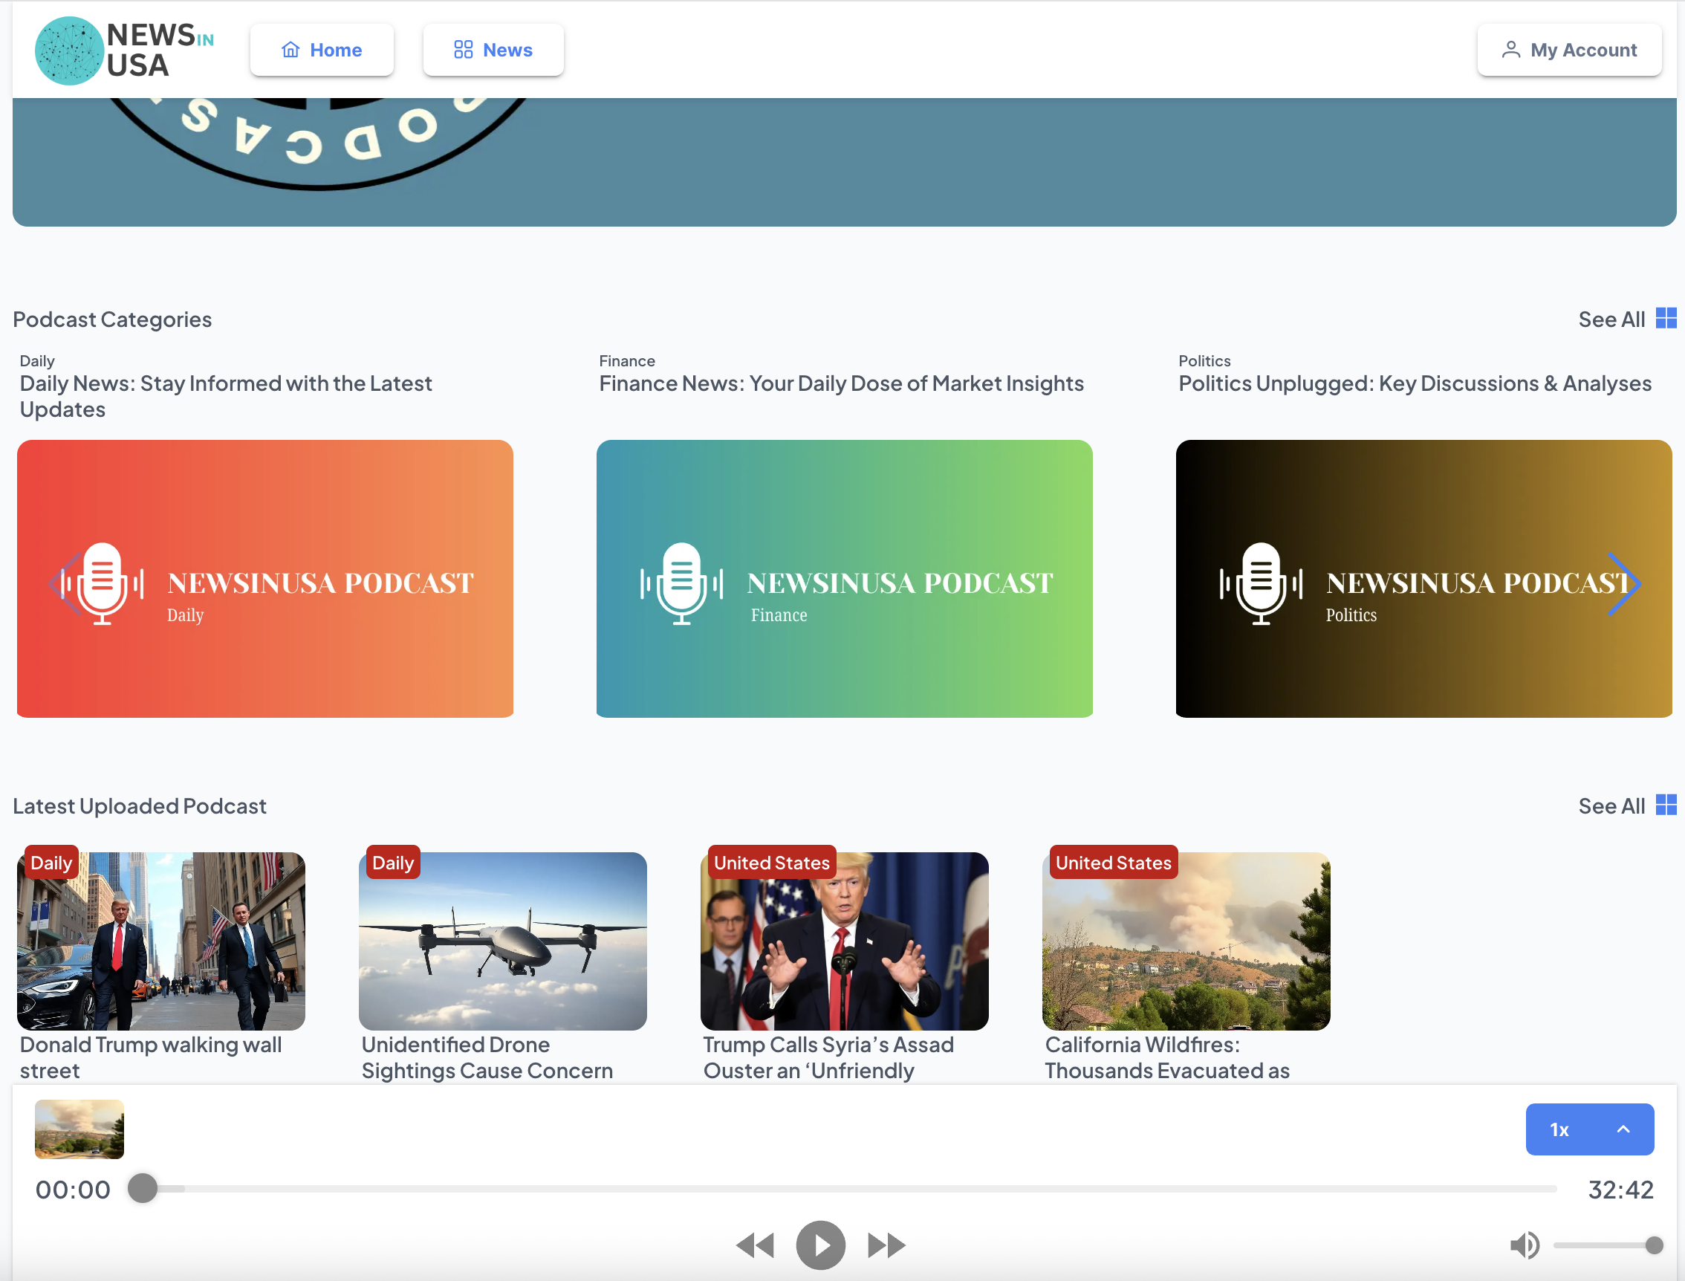
Task: Mute audio with the speaker icon
Action: (x=1524, y=1245)
